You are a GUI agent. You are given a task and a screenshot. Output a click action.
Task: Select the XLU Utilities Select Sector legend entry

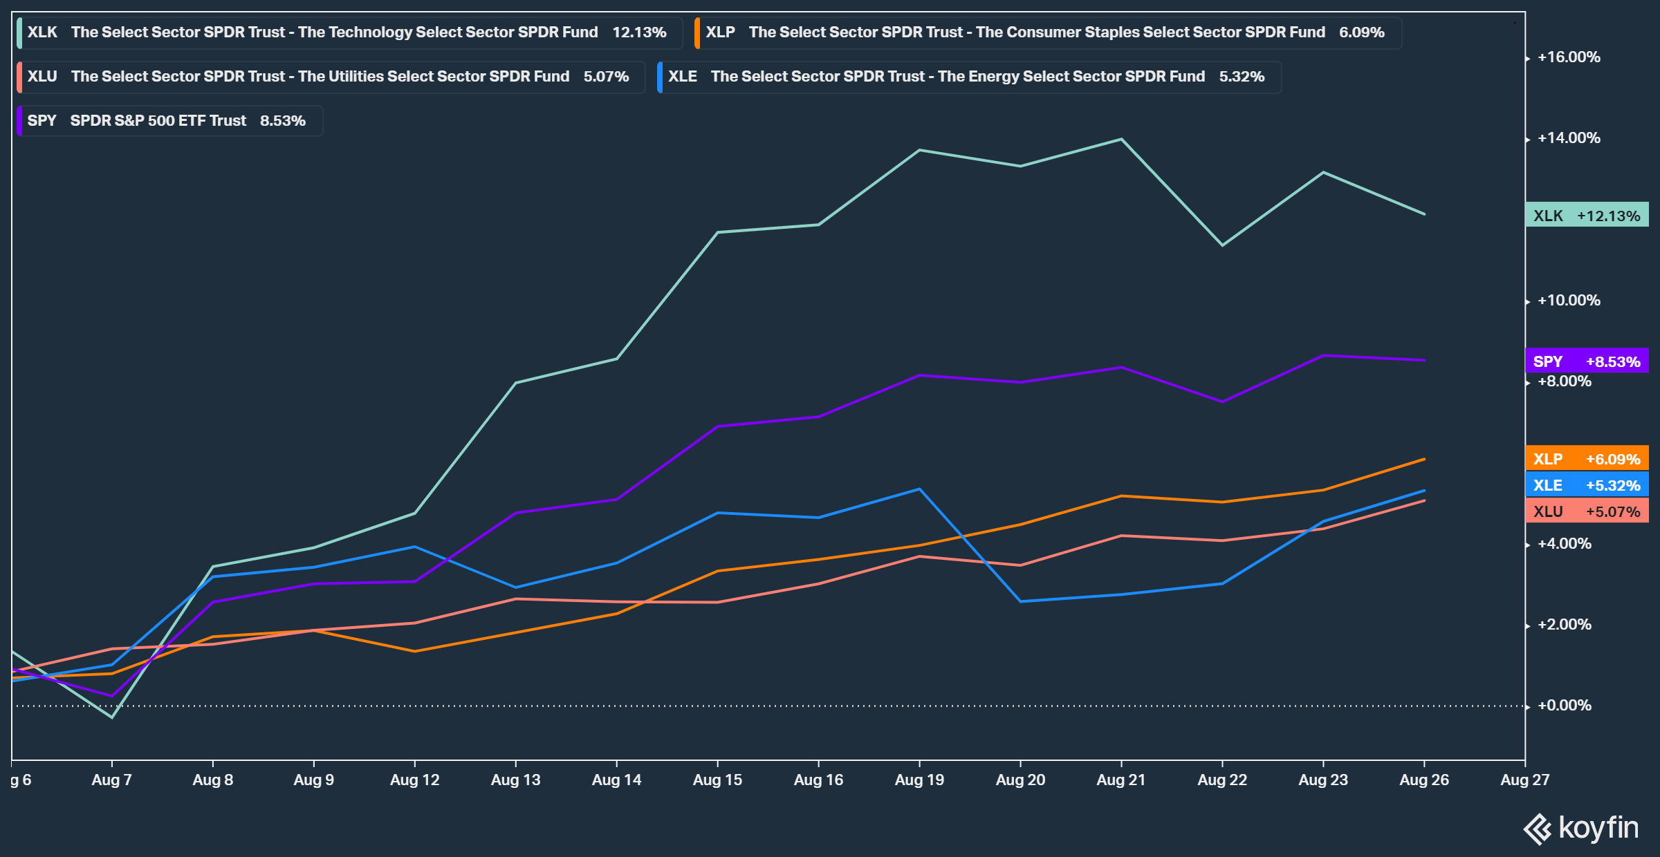[331, 77]
